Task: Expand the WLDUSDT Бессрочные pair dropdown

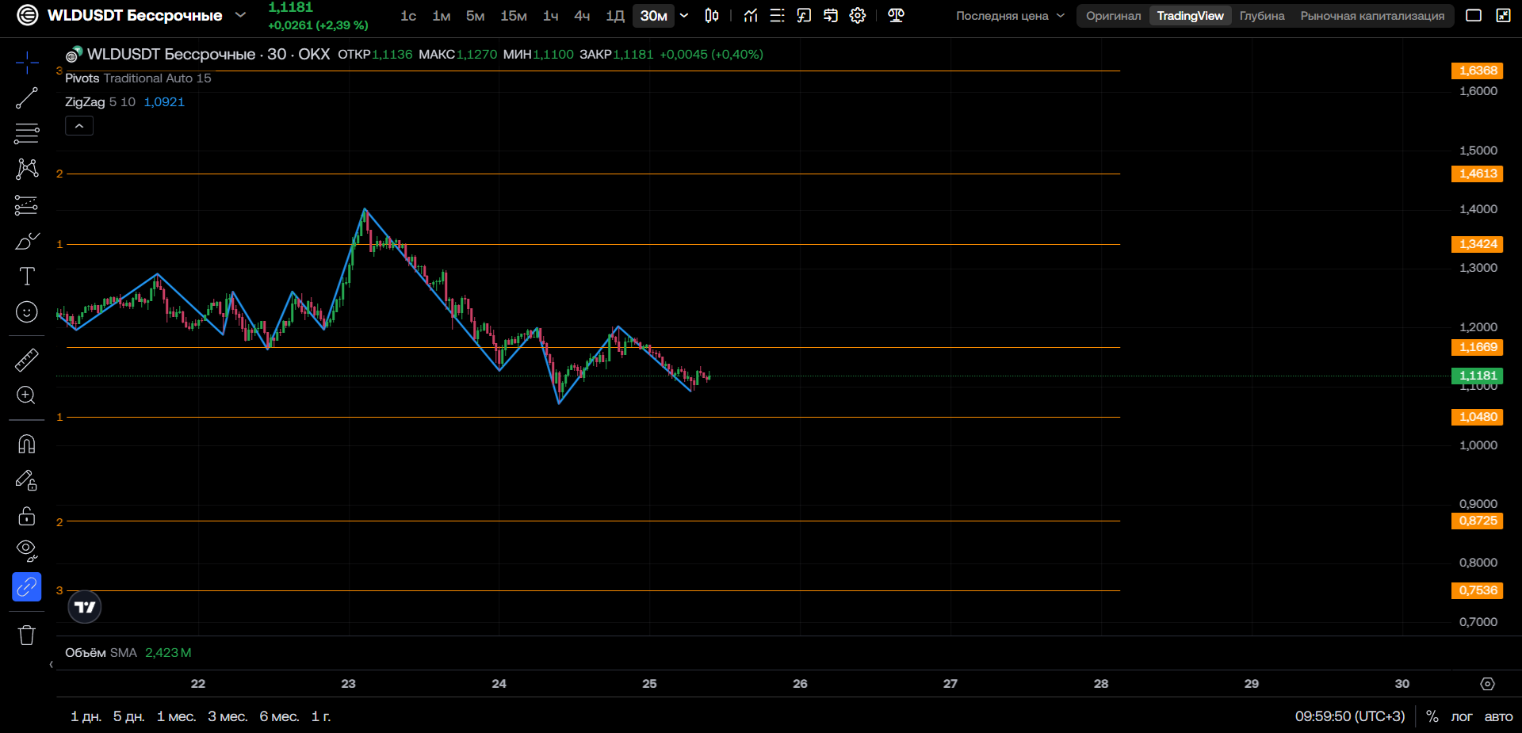Action: click(x=241, y=15)
